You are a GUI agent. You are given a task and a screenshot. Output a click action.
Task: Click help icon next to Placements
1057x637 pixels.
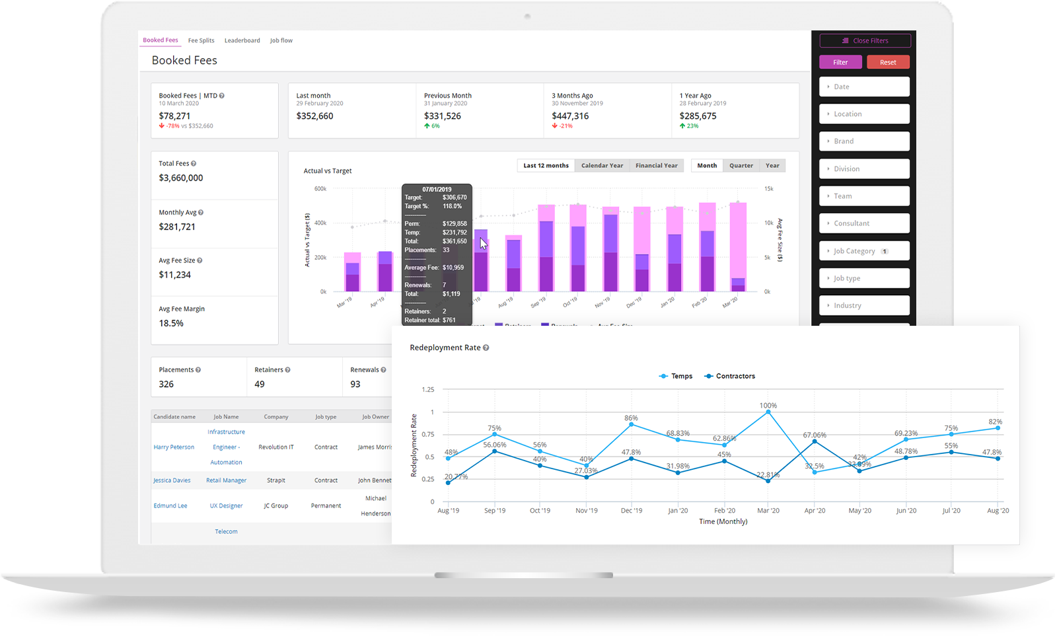click(198, 370)
